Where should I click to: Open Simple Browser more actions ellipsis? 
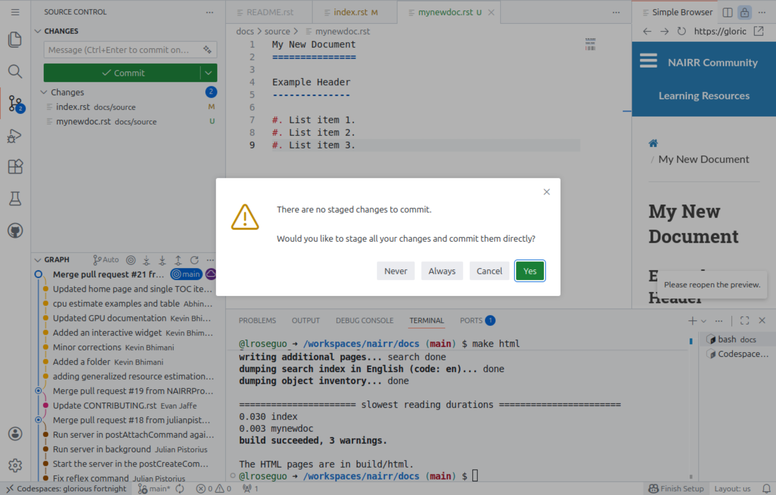pyautogui.click(x=761, y=12)
